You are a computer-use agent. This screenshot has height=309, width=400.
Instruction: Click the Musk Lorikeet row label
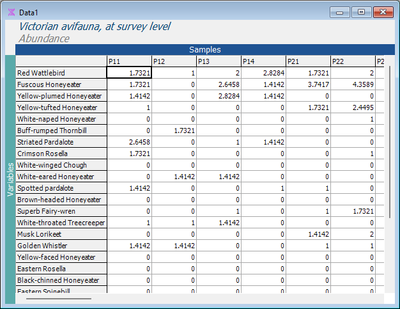[x=61, y=234]
